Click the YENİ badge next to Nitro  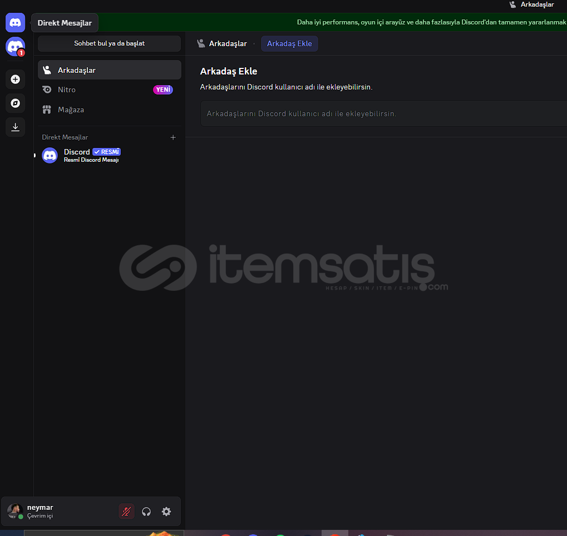pyautogui.click(x=163, y=90)
